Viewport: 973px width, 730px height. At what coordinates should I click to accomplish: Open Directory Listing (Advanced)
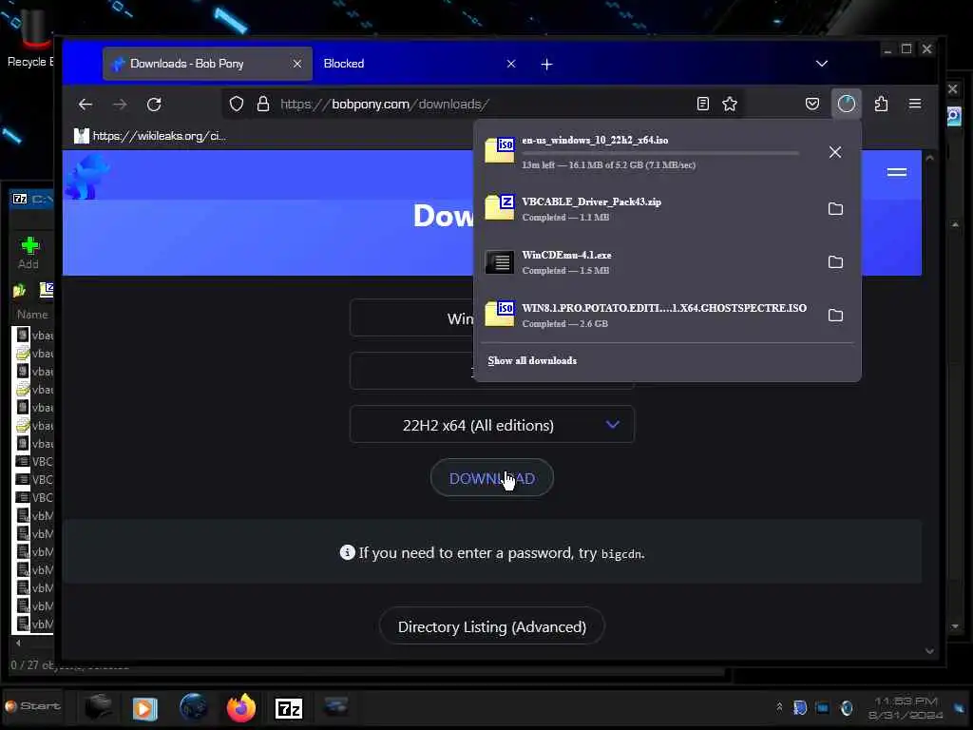click(492, 627)
